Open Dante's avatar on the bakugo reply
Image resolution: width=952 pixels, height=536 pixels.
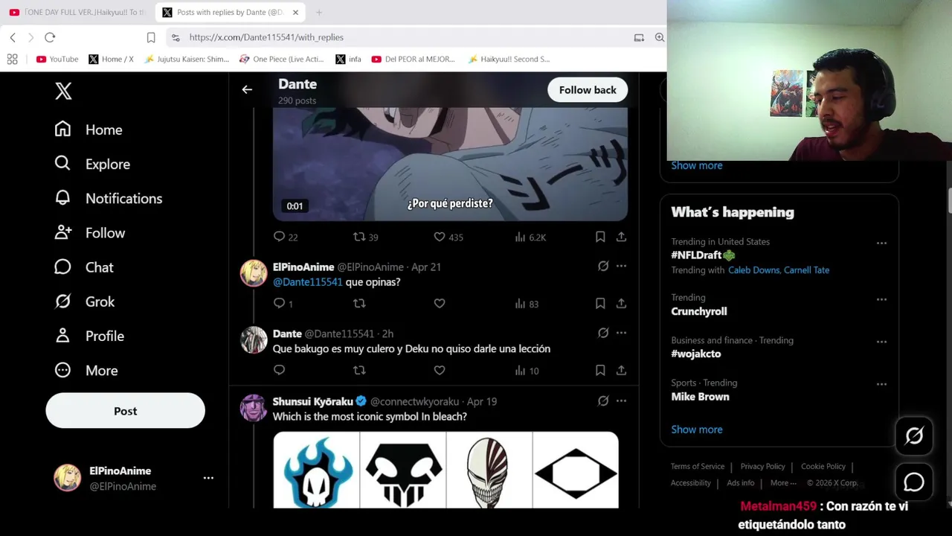(254, 340)
